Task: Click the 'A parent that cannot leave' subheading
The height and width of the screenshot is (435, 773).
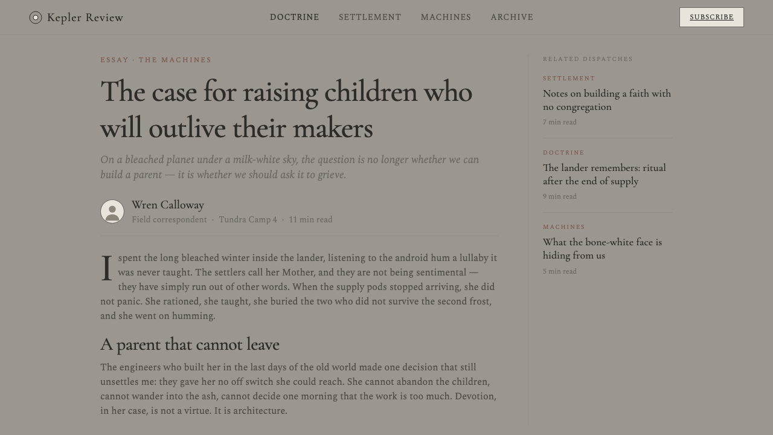Action: (x=190, y=344)
